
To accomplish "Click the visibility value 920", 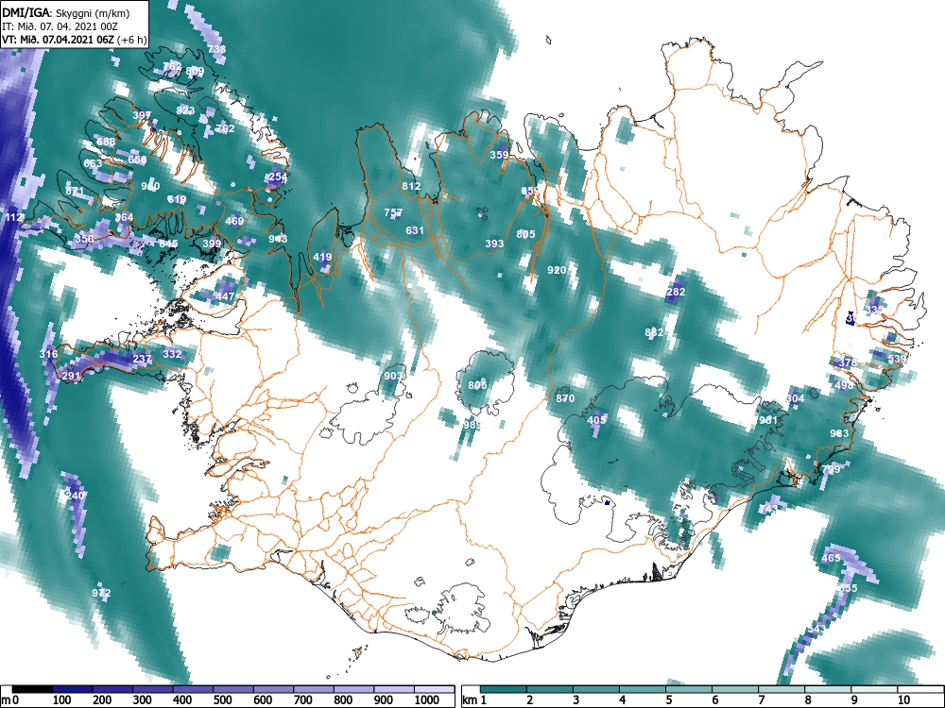I will (x=557, y=270).
